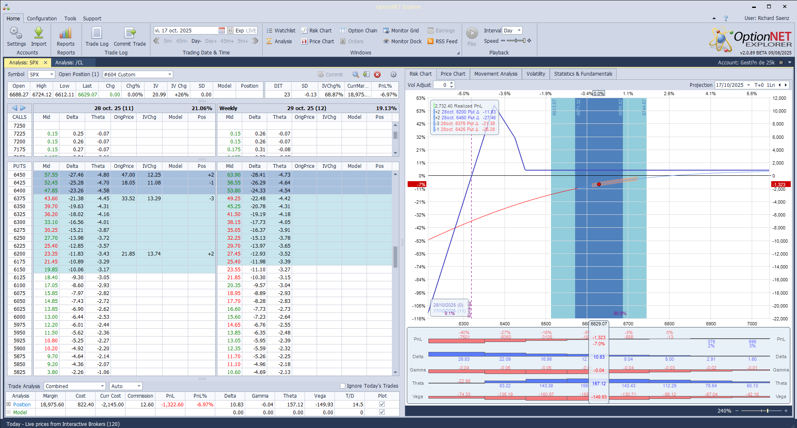Step back to previous trading period
Image resolution: width=797 pixels, height=428 pixels.
point(157,41)
